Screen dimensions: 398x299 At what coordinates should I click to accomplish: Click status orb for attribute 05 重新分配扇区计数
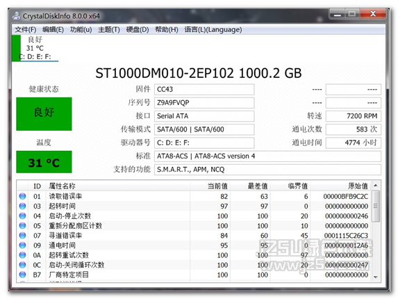[x=23, y=225]
